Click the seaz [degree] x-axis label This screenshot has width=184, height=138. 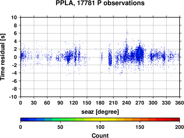click(100, 112)
